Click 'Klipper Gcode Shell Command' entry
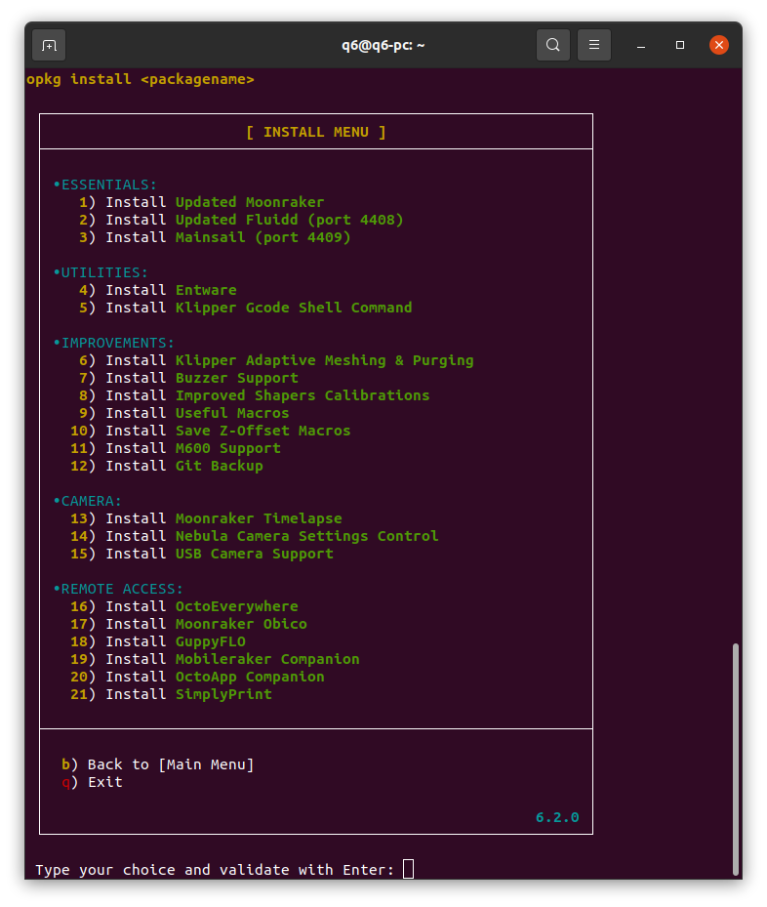This screenshot has width=767, height=907. click(x=294, y=308)
